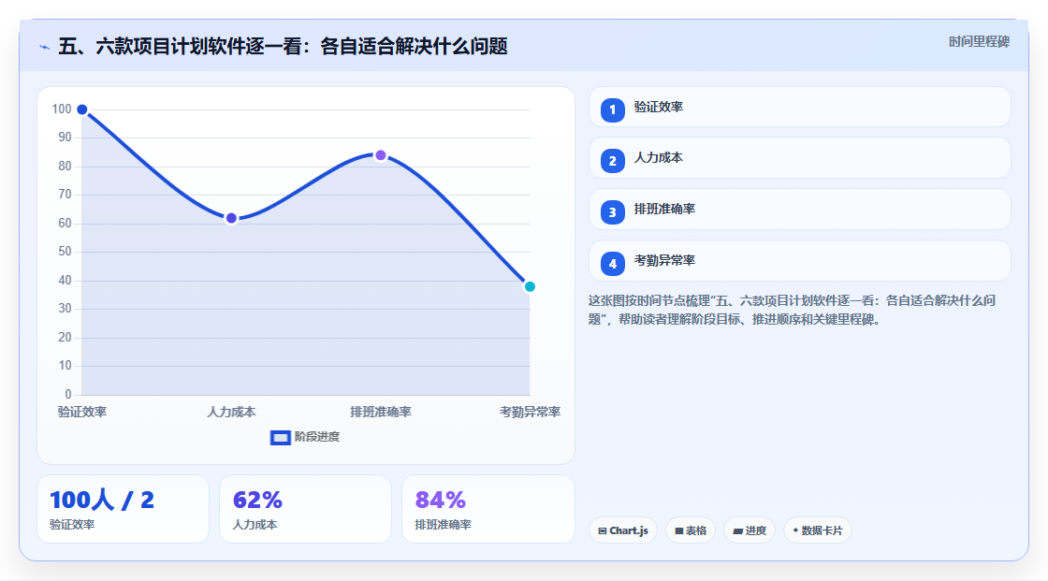Select the 验证效率 list row
1048x581 pixels.
[799, 107]
